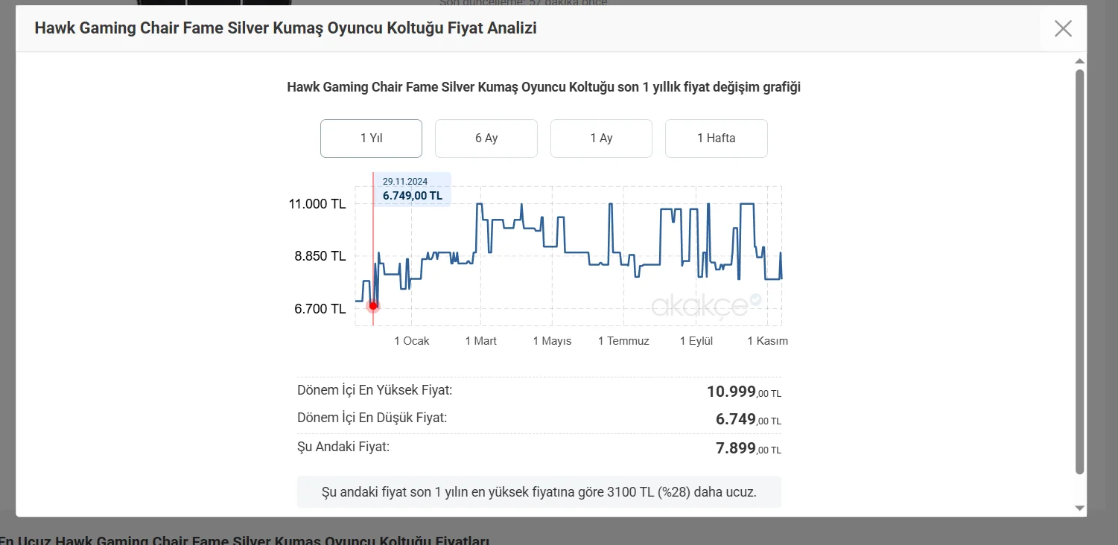This screenshot has width=1118, height=545.
Task: Click the 1 Ocak axis label
Action: (412, 341)
